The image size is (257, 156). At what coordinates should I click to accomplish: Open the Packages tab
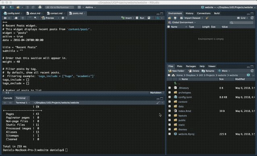point(191,66)
